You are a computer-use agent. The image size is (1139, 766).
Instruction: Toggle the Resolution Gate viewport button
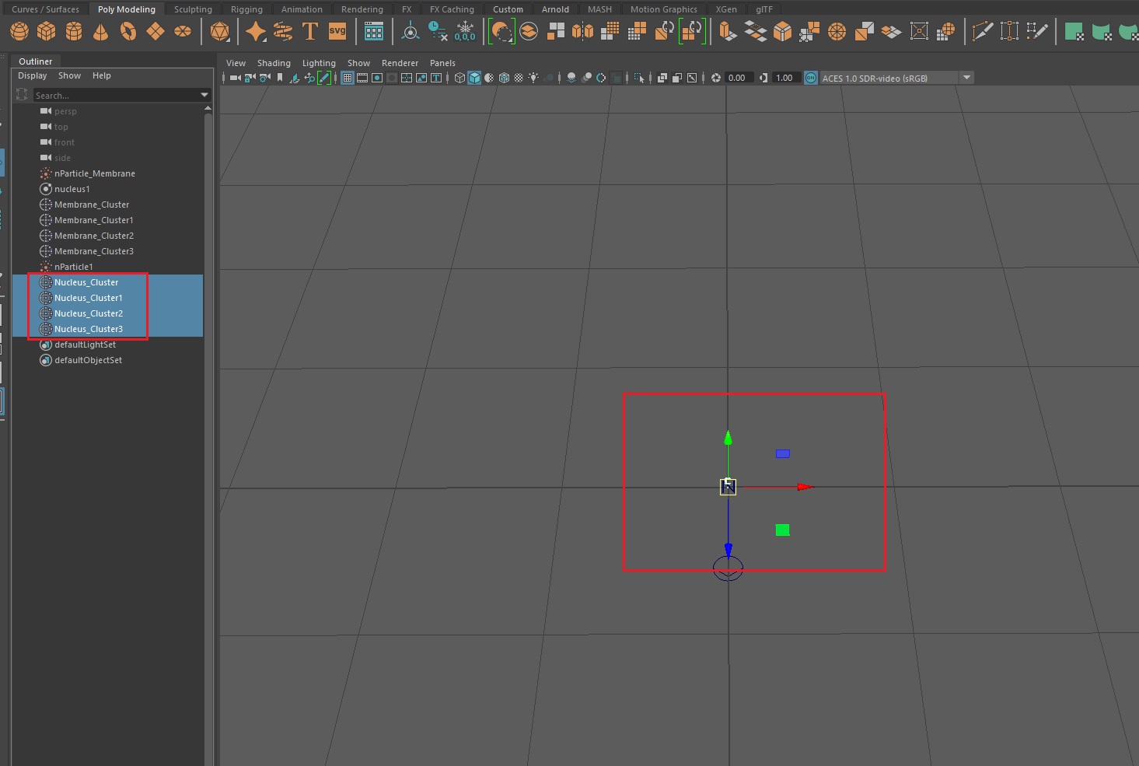click(x=377, y=78)
